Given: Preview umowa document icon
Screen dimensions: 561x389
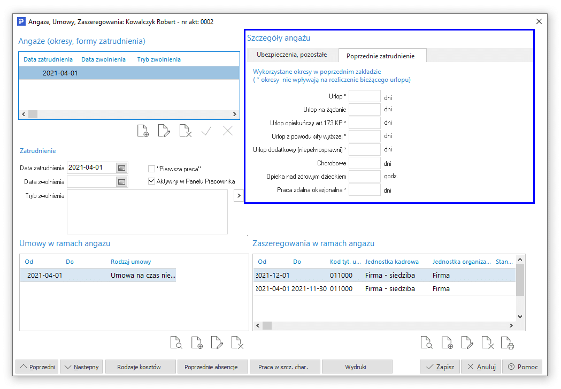Looking at the screenshot, I should coord(176,342).
